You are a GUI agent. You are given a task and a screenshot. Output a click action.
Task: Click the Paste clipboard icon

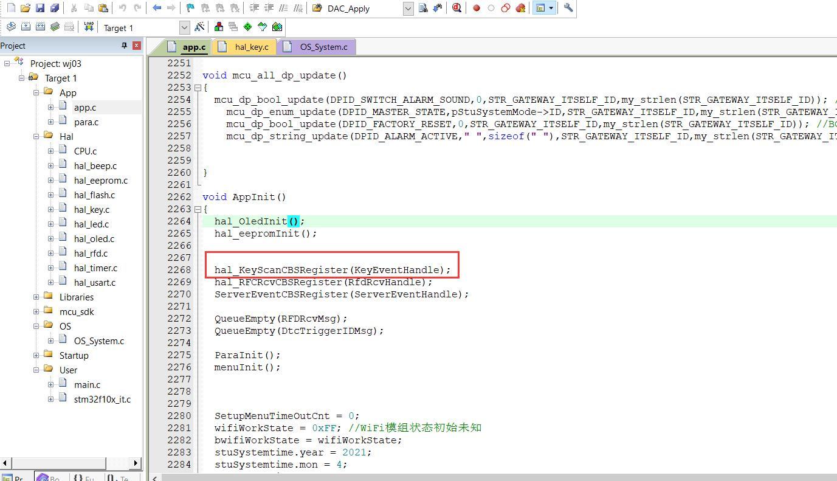point(103,9)
